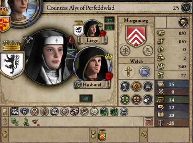Image resolution: width=193 pixels, height=143 pixels.
Task: Expand the hand-and-shield claims section
Action: click(93, 134)
